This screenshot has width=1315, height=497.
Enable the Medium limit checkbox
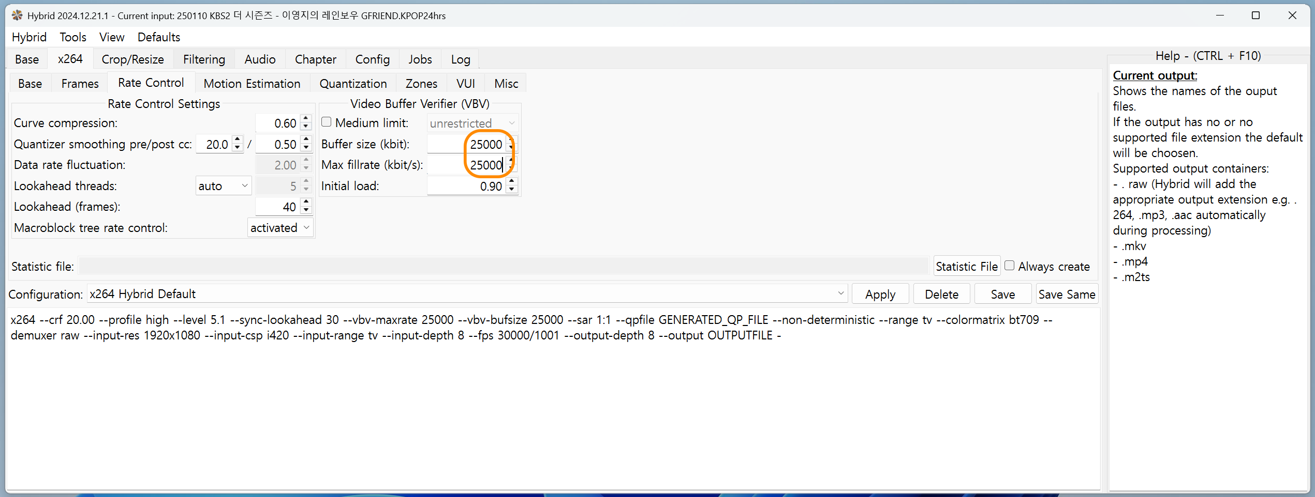pos(327,122)
